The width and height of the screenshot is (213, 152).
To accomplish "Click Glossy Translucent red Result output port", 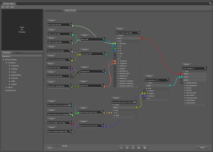I will click(141, 38).
